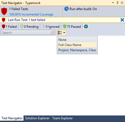Open settings with the blue gear icon

86,26
